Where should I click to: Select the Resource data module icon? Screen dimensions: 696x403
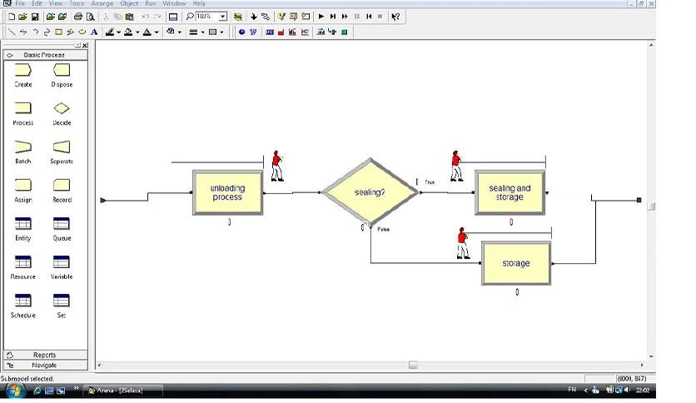(23, 262)
